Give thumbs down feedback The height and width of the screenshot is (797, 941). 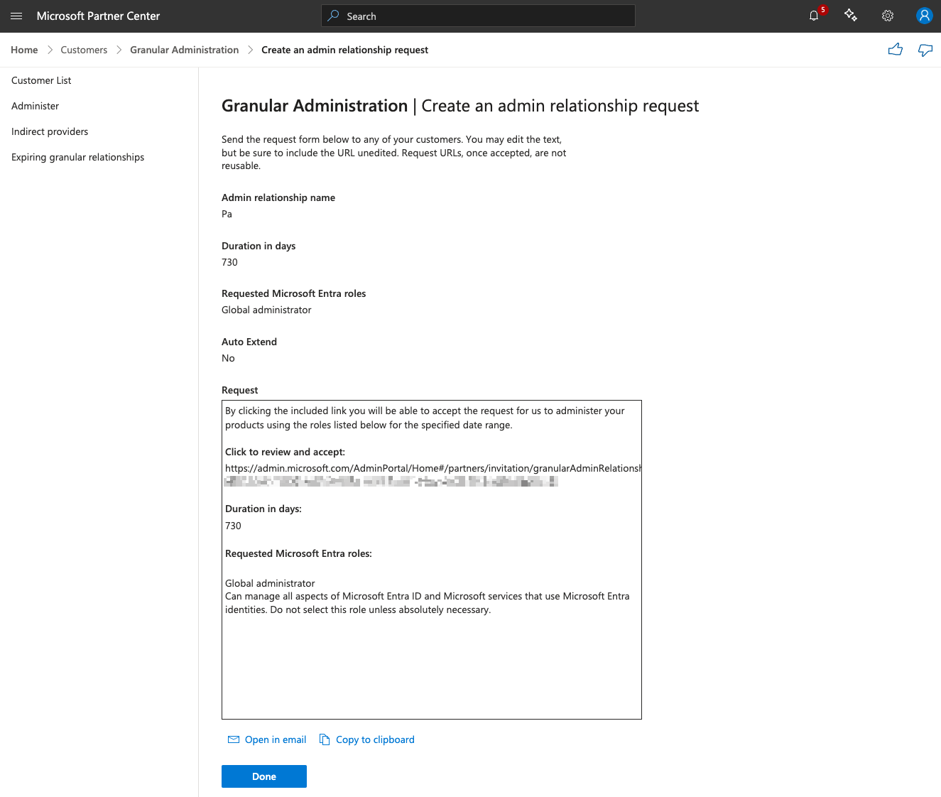925,50
